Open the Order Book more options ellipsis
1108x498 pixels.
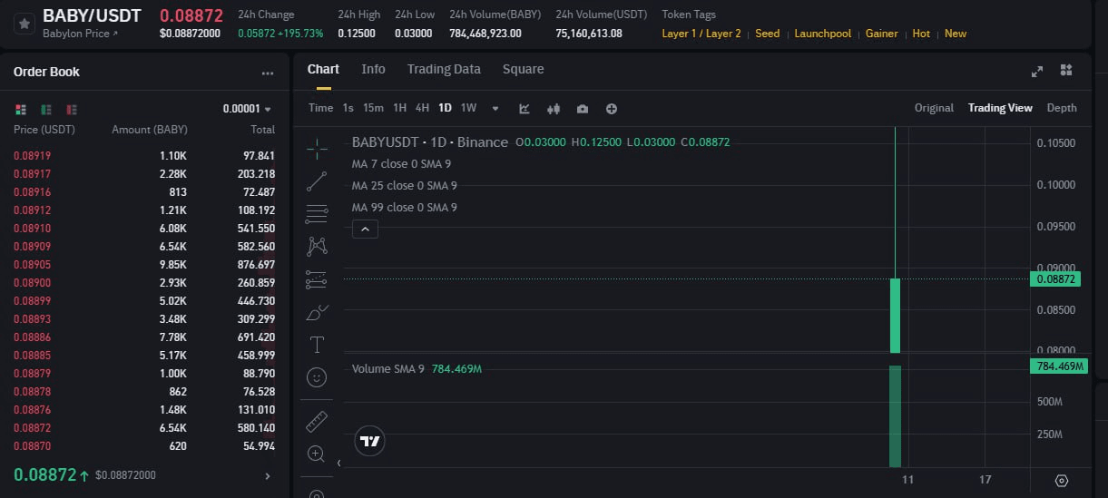(x=267, y=73)
